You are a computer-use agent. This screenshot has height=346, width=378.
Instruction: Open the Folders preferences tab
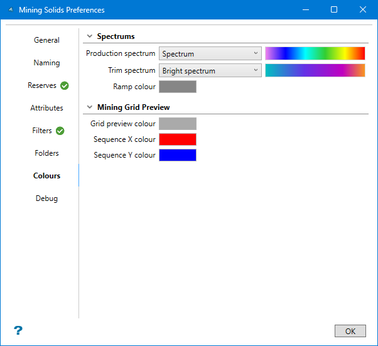click(x=46, y=153)
